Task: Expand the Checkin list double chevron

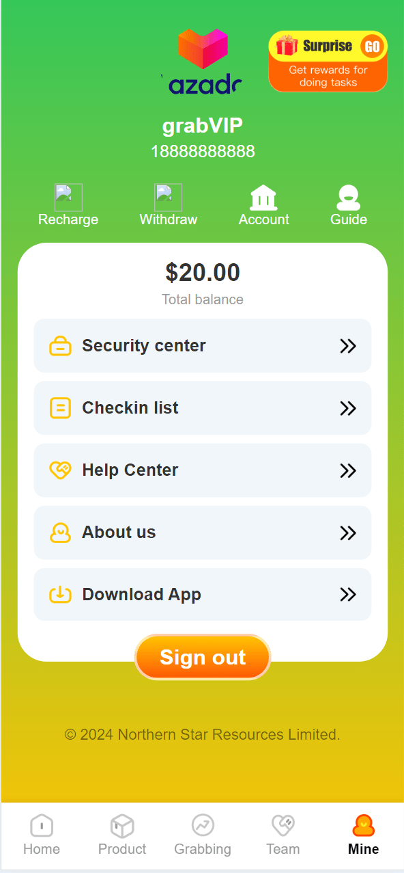Action: pos(348,408)
